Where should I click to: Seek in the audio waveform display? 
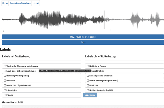click(83, 19)
